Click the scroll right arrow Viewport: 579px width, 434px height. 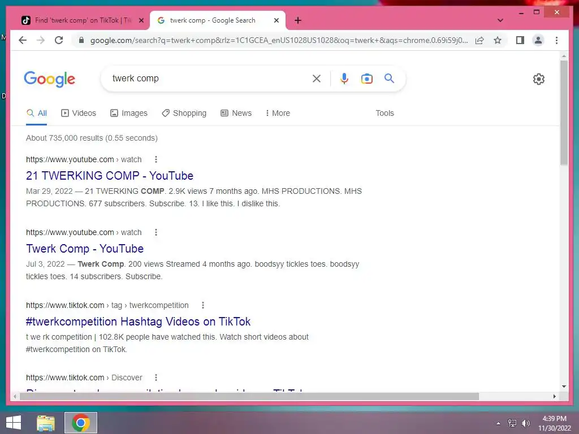554,396
